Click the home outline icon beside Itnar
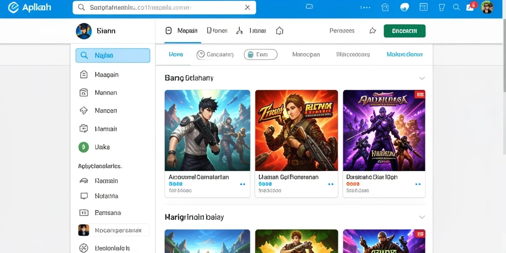This screenshot has height=253, width=506. coord(280,31)
